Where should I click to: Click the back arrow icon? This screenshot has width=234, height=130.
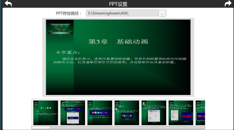click(x=8, y=3)
